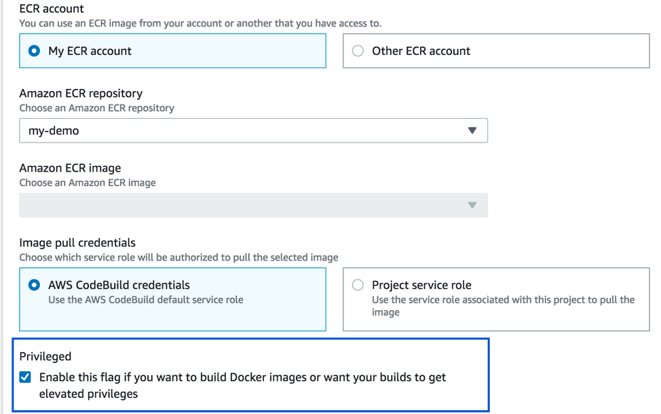Choose AWS CodeBuild credentials for image pull
Viewport: 661px width, 414px height.
pyautogui.click(x=34, y=285)
